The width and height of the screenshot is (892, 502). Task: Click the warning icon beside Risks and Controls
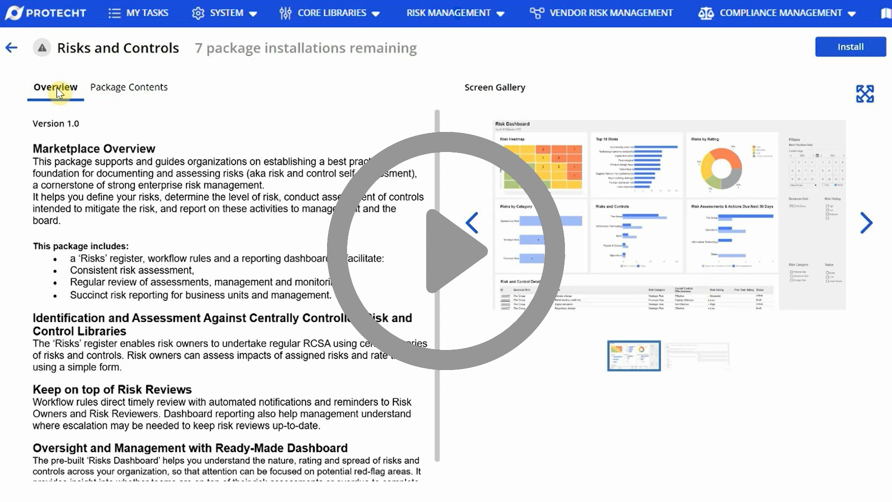point(42,47)
